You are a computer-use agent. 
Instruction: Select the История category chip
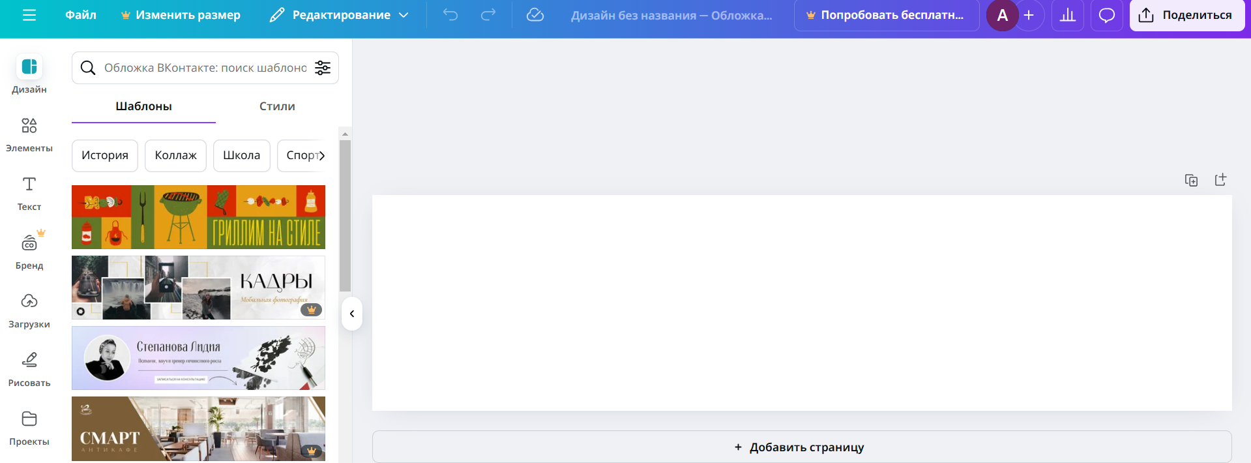click(105, 155)
